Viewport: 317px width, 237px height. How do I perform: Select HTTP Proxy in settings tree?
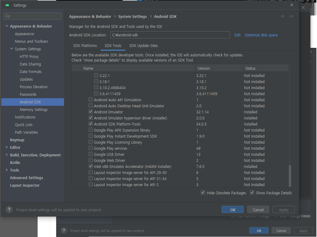29,57
